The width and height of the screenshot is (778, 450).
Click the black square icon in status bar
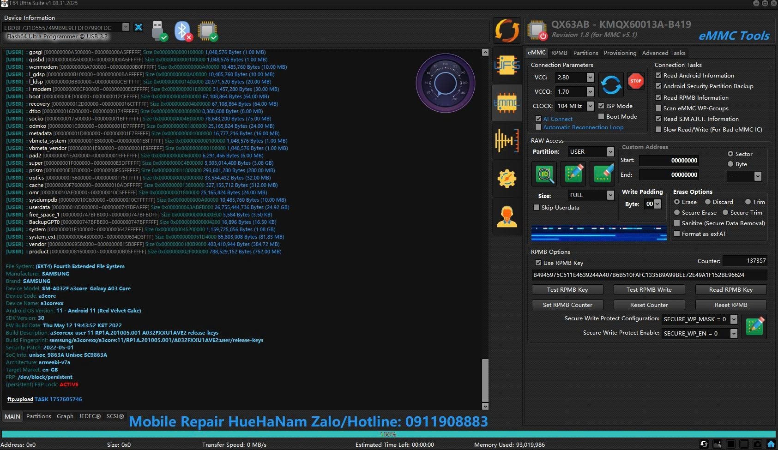click(x=730, y=444)
